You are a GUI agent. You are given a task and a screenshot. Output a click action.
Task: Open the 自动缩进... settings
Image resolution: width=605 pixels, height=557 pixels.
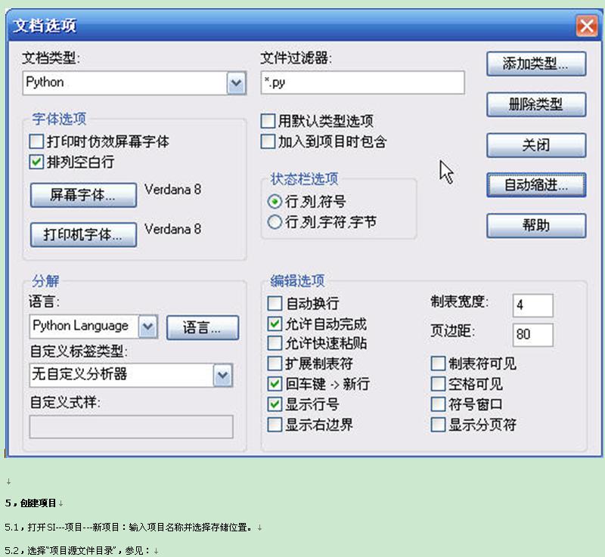click(536, 185)
